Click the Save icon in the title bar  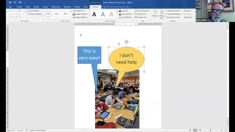pyautogui.click(x=10, y=3)
